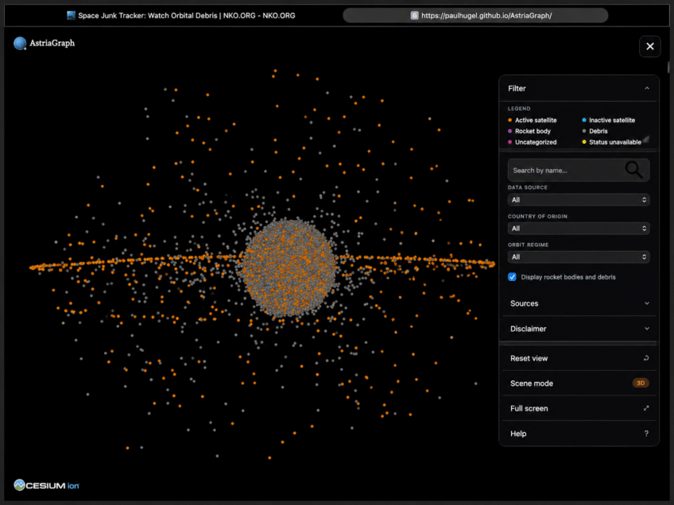Screen dimensions: 674x505
Task: Click the Uncategorized legend entry
Action: pyautogui.click(x=533, y=142)
